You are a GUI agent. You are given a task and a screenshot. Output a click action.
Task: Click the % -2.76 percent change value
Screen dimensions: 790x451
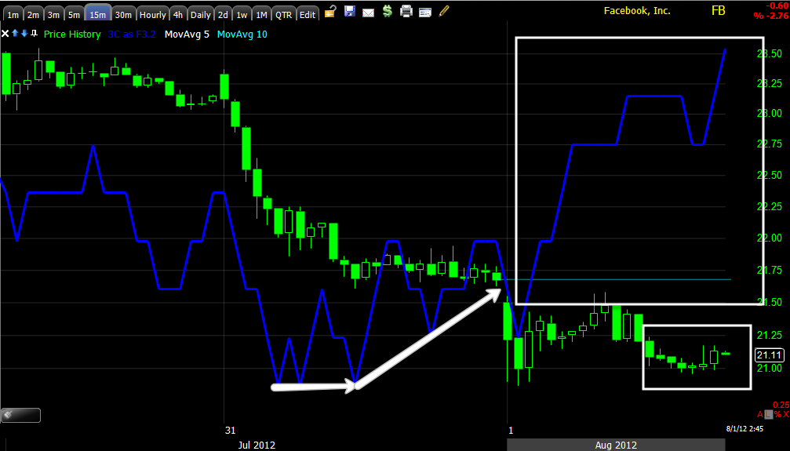(x=771, y=16)
